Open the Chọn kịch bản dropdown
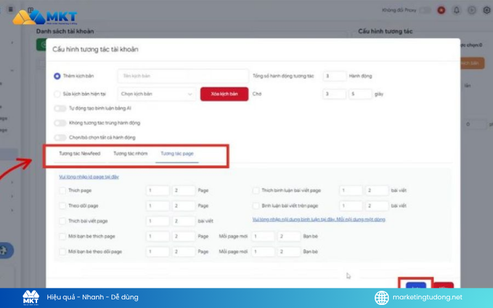493x308 pixels. pos(157,94)
